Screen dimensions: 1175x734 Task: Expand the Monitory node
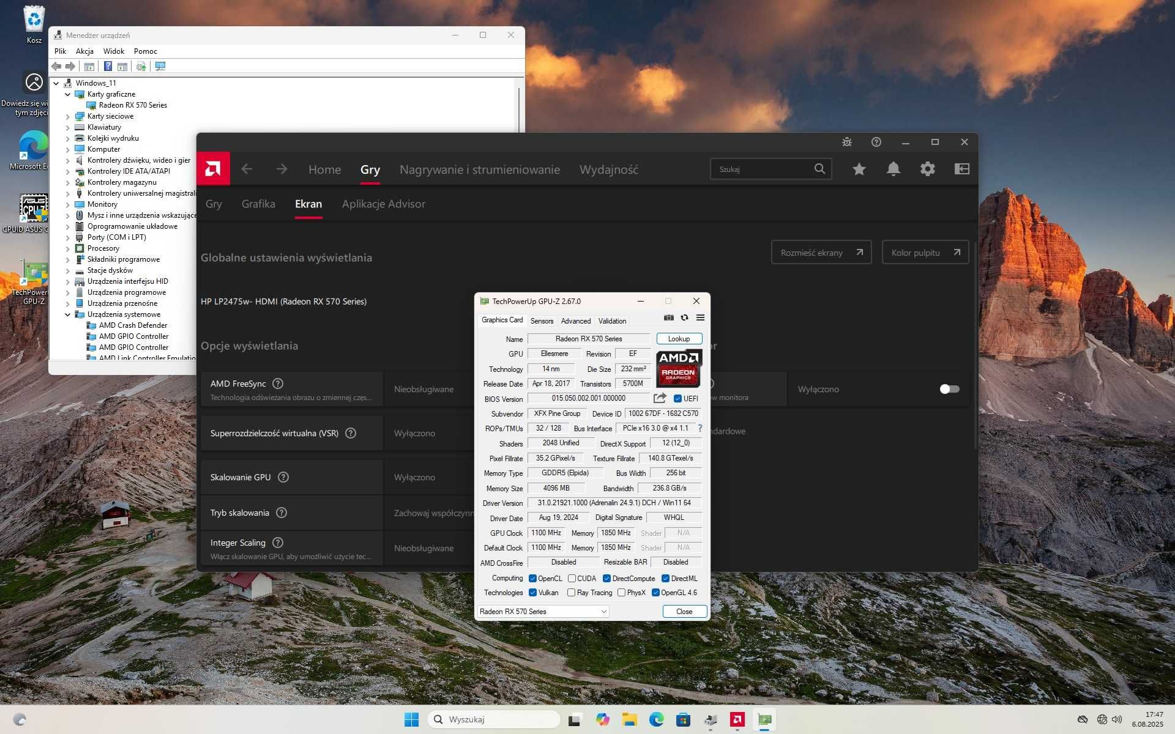(x=67, y=204)
